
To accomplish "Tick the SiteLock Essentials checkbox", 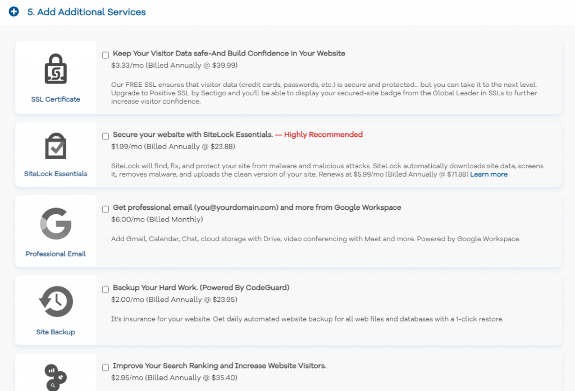I will click(x=106, y=136).
